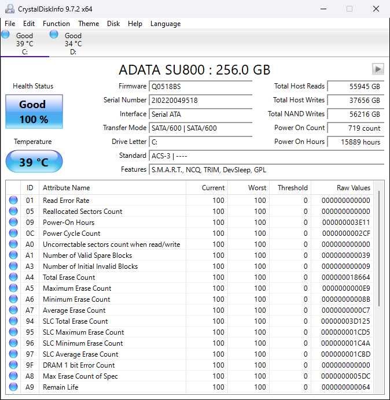Click Total Host Reads value 55945 GB

point(356,87)
